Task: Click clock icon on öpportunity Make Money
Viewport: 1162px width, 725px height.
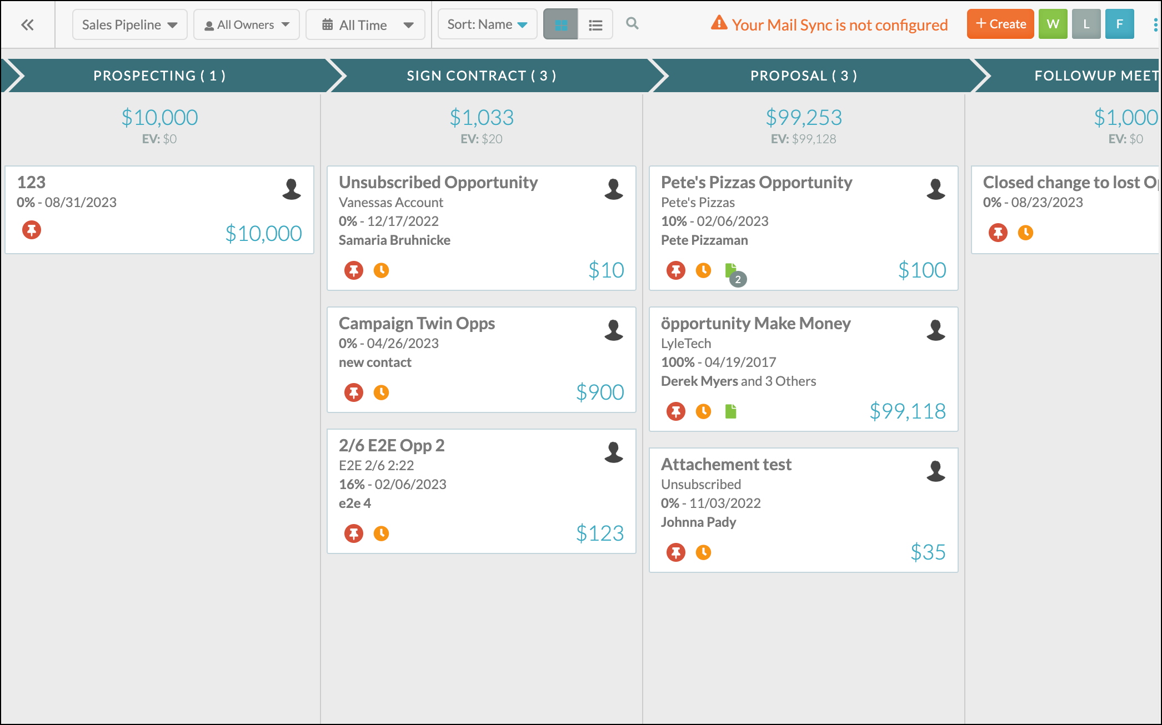Action: [x=703, y=411]
